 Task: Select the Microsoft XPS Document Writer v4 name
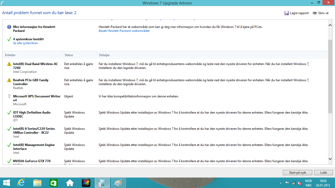[37, 98]
